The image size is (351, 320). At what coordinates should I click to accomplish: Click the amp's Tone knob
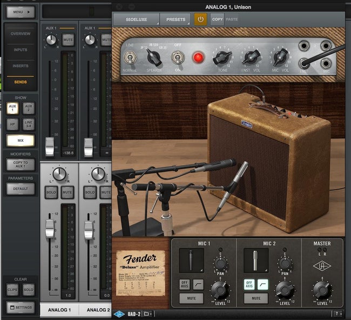pos(221,57)
